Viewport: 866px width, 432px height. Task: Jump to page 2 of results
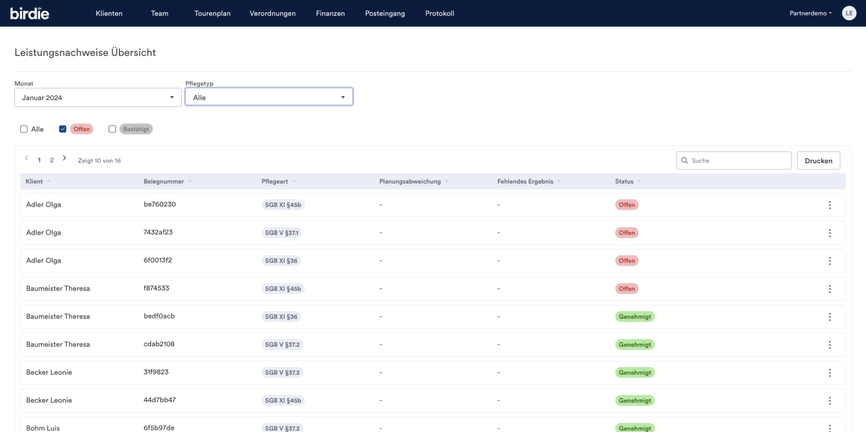tap(52, 160)
